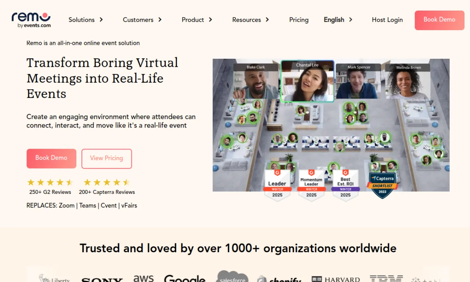Expand the chevron next to Product

(210, 20)
